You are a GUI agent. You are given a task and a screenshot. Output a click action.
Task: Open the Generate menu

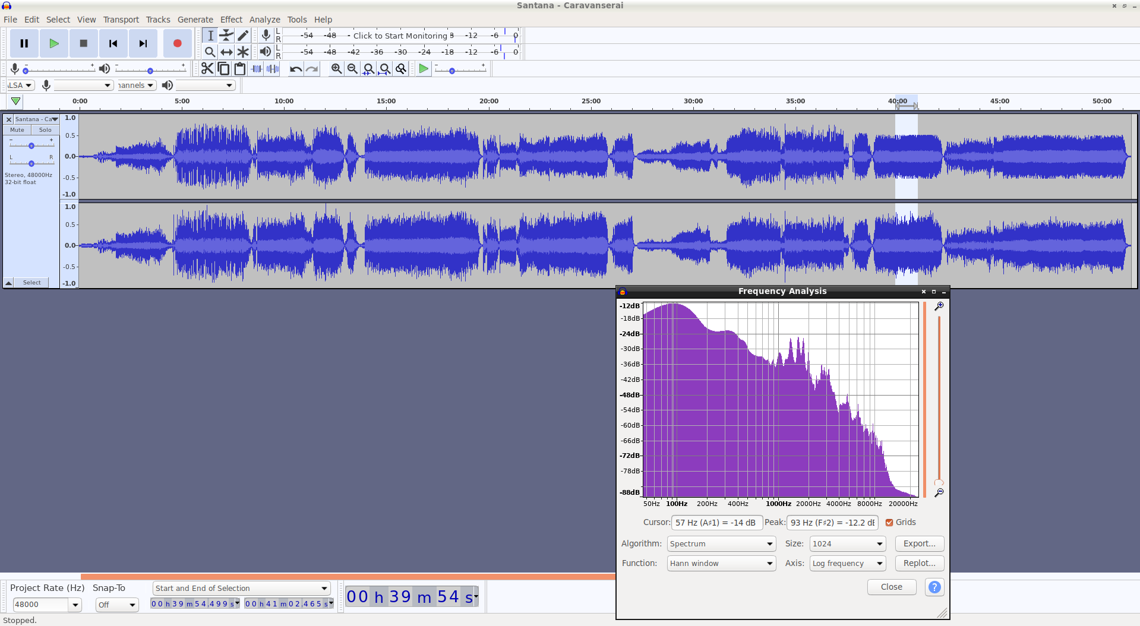195,20
